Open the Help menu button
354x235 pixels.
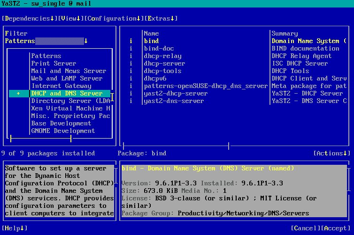pos(15,228)
